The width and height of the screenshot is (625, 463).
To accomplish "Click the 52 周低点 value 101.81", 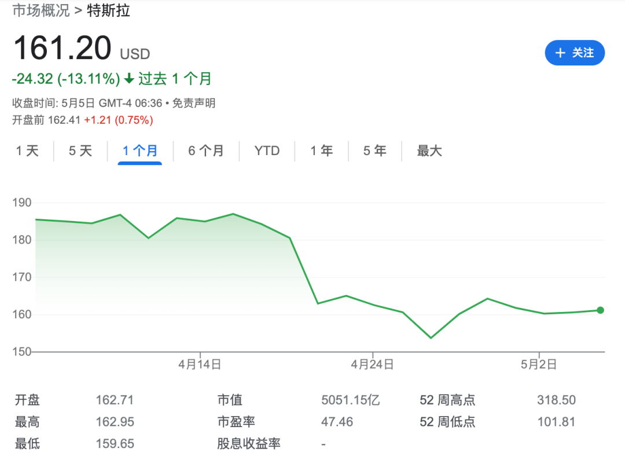I will click(x=557, y=422).
